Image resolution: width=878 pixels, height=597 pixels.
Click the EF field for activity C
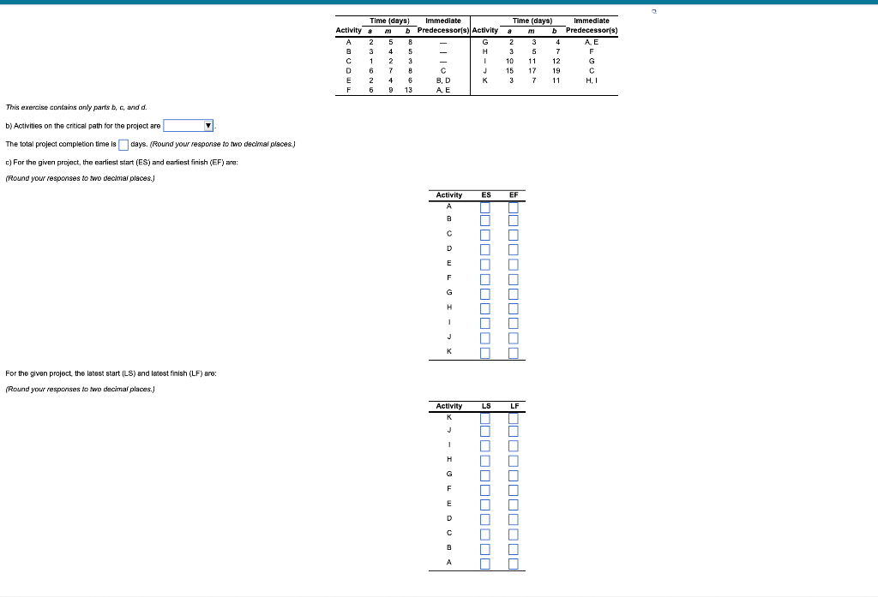514,235
